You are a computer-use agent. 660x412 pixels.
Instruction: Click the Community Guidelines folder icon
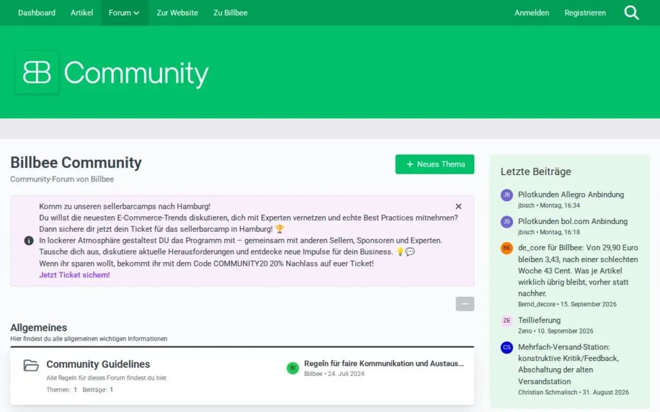31,365
